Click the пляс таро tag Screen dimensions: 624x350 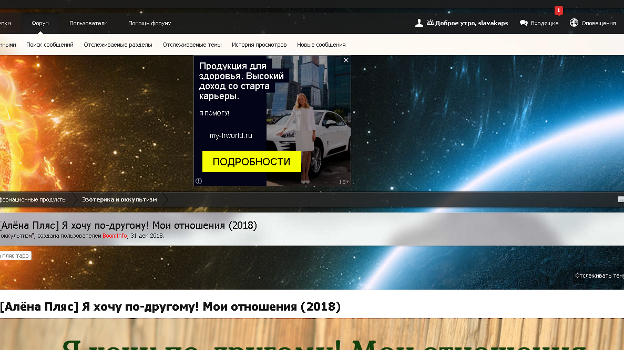pyautogui.click(x=15, y=256)
